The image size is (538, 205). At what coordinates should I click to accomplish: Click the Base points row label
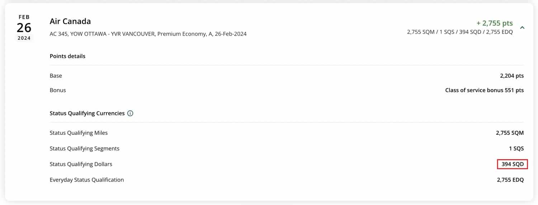point(56,76)
